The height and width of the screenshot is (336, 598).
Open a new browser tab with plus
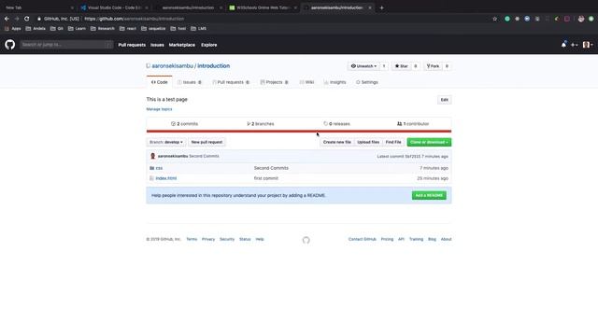pos(381,7)
